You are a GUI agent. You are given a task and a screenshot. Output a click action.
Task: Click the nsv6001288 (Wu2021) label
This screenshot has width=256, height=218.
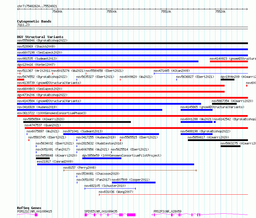[x=197, y=119]
